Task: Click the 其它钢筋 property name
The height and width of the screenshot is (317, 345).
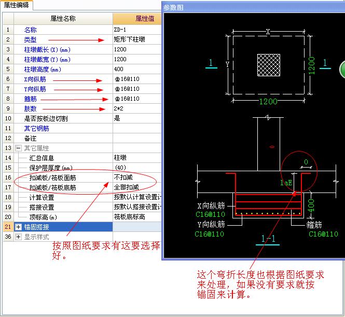Action: [x=36, y=129]
